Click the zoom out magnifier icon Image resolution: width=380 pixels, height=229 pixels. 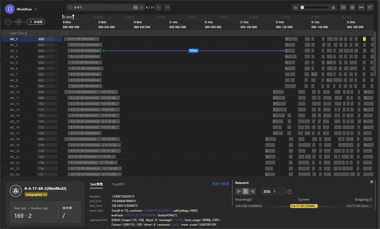pos(296,8)
